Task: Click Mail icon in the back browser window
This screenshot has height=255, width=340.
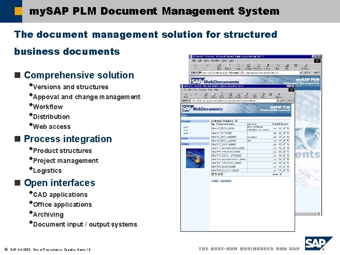Action: coord(277,67)
